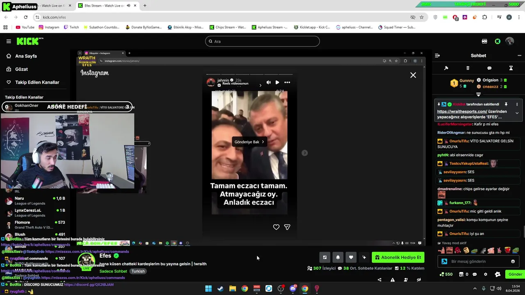Open a new browser tab
This screenshot has height=295, width=525.
(145, 6)
